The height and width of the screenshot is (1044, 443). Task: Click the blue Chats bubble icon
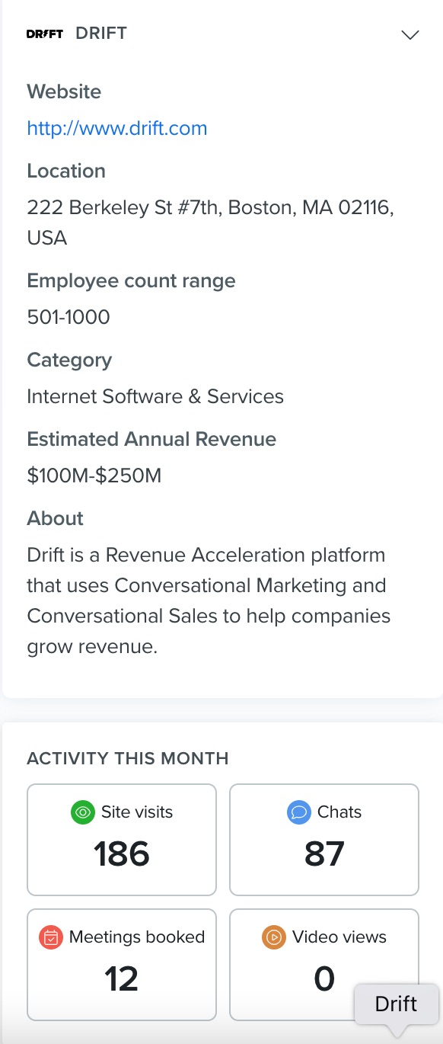pos(298,812)
